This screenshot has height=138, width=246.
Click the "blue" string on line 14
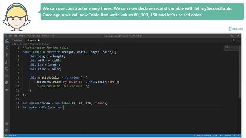pyautogui.click(x=99, y=103)
